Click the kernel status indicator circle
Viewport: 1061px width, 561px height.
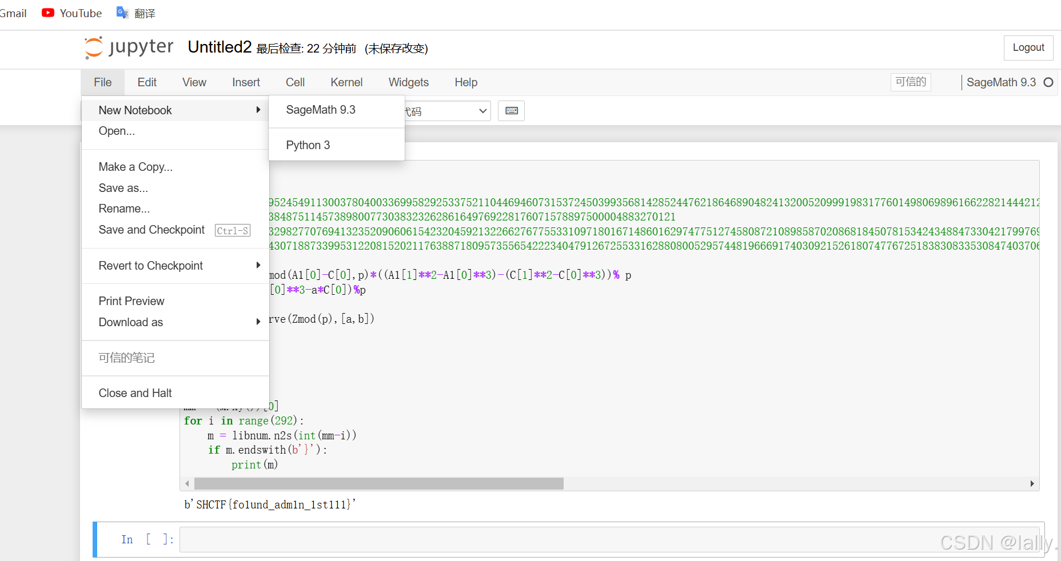tap(1049, 82)
